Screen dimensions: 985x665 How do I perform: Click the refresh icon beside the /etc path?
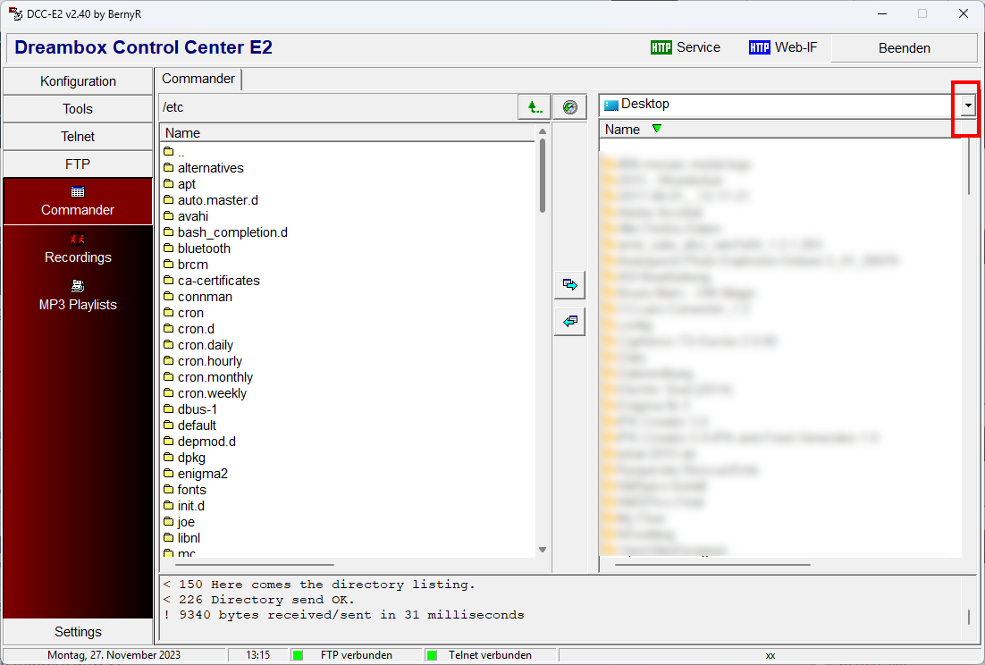(x=569, y=107)
